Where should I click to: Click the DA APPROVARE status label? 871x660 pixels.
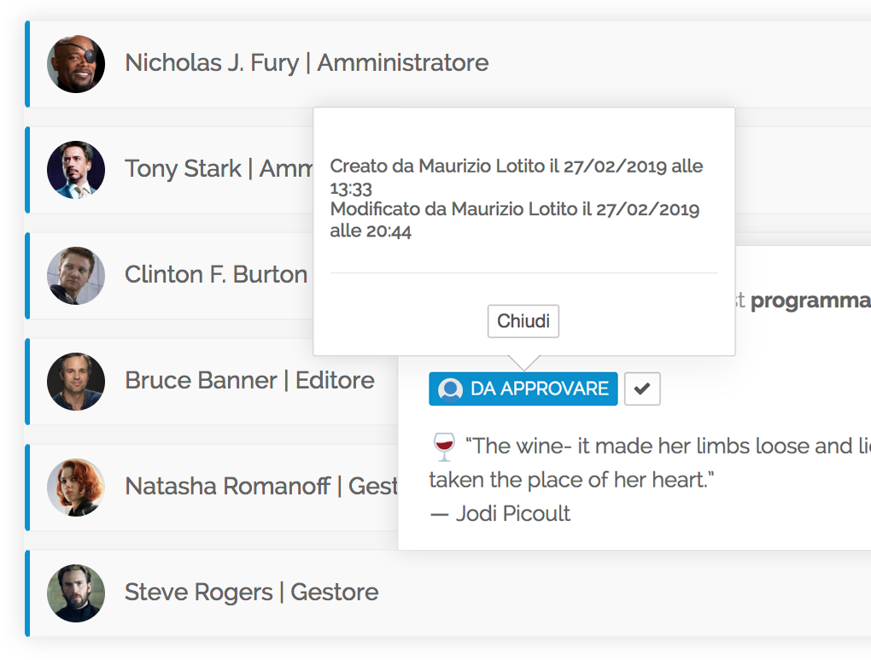[x=538, y=389]
